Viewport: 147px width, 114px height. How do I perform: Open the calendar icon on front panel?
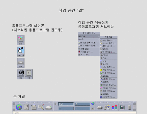click(26, 107)
